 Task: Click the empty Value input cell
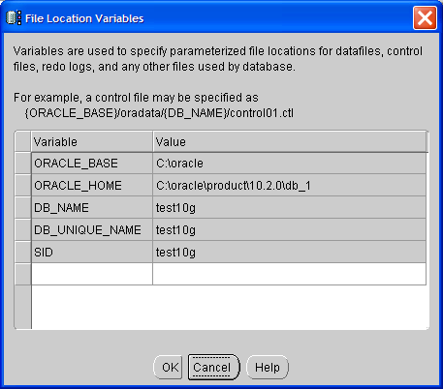pos(289,274)
